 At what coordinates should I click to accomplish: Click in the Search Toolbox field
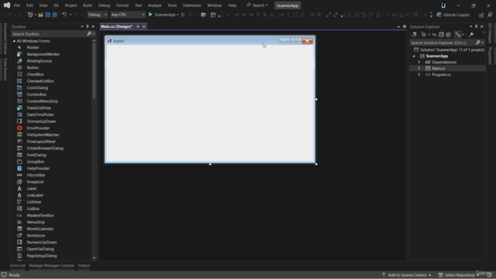tap(48, 34)
